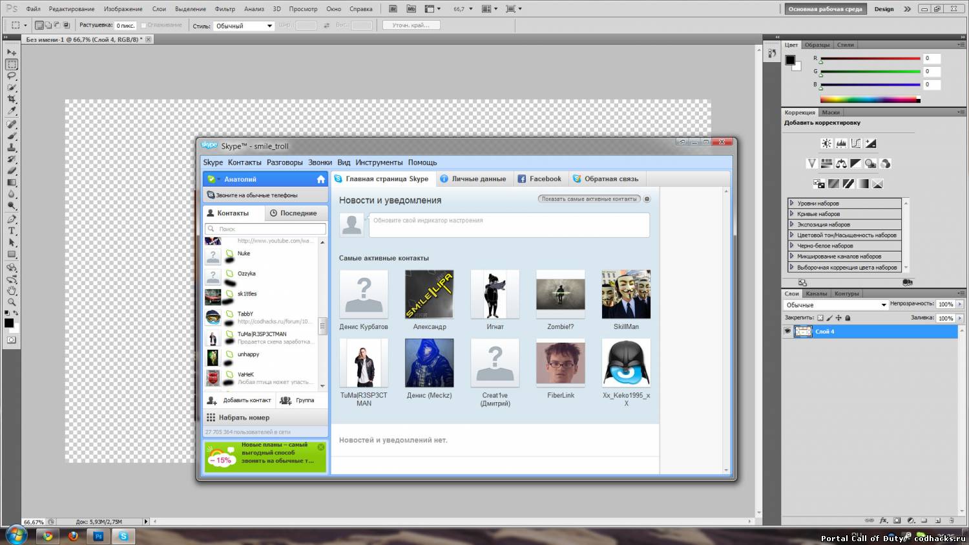The width and height of the screenshot is (969, 545).
Task: Select the Clone Stamp tool
Action: tap(12, 147)
